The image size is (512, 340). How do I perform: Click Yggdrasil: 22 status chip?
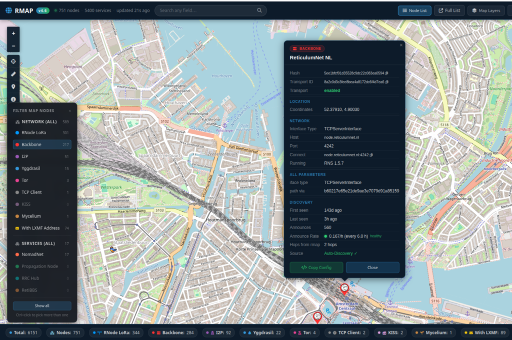tap(262, 333)
